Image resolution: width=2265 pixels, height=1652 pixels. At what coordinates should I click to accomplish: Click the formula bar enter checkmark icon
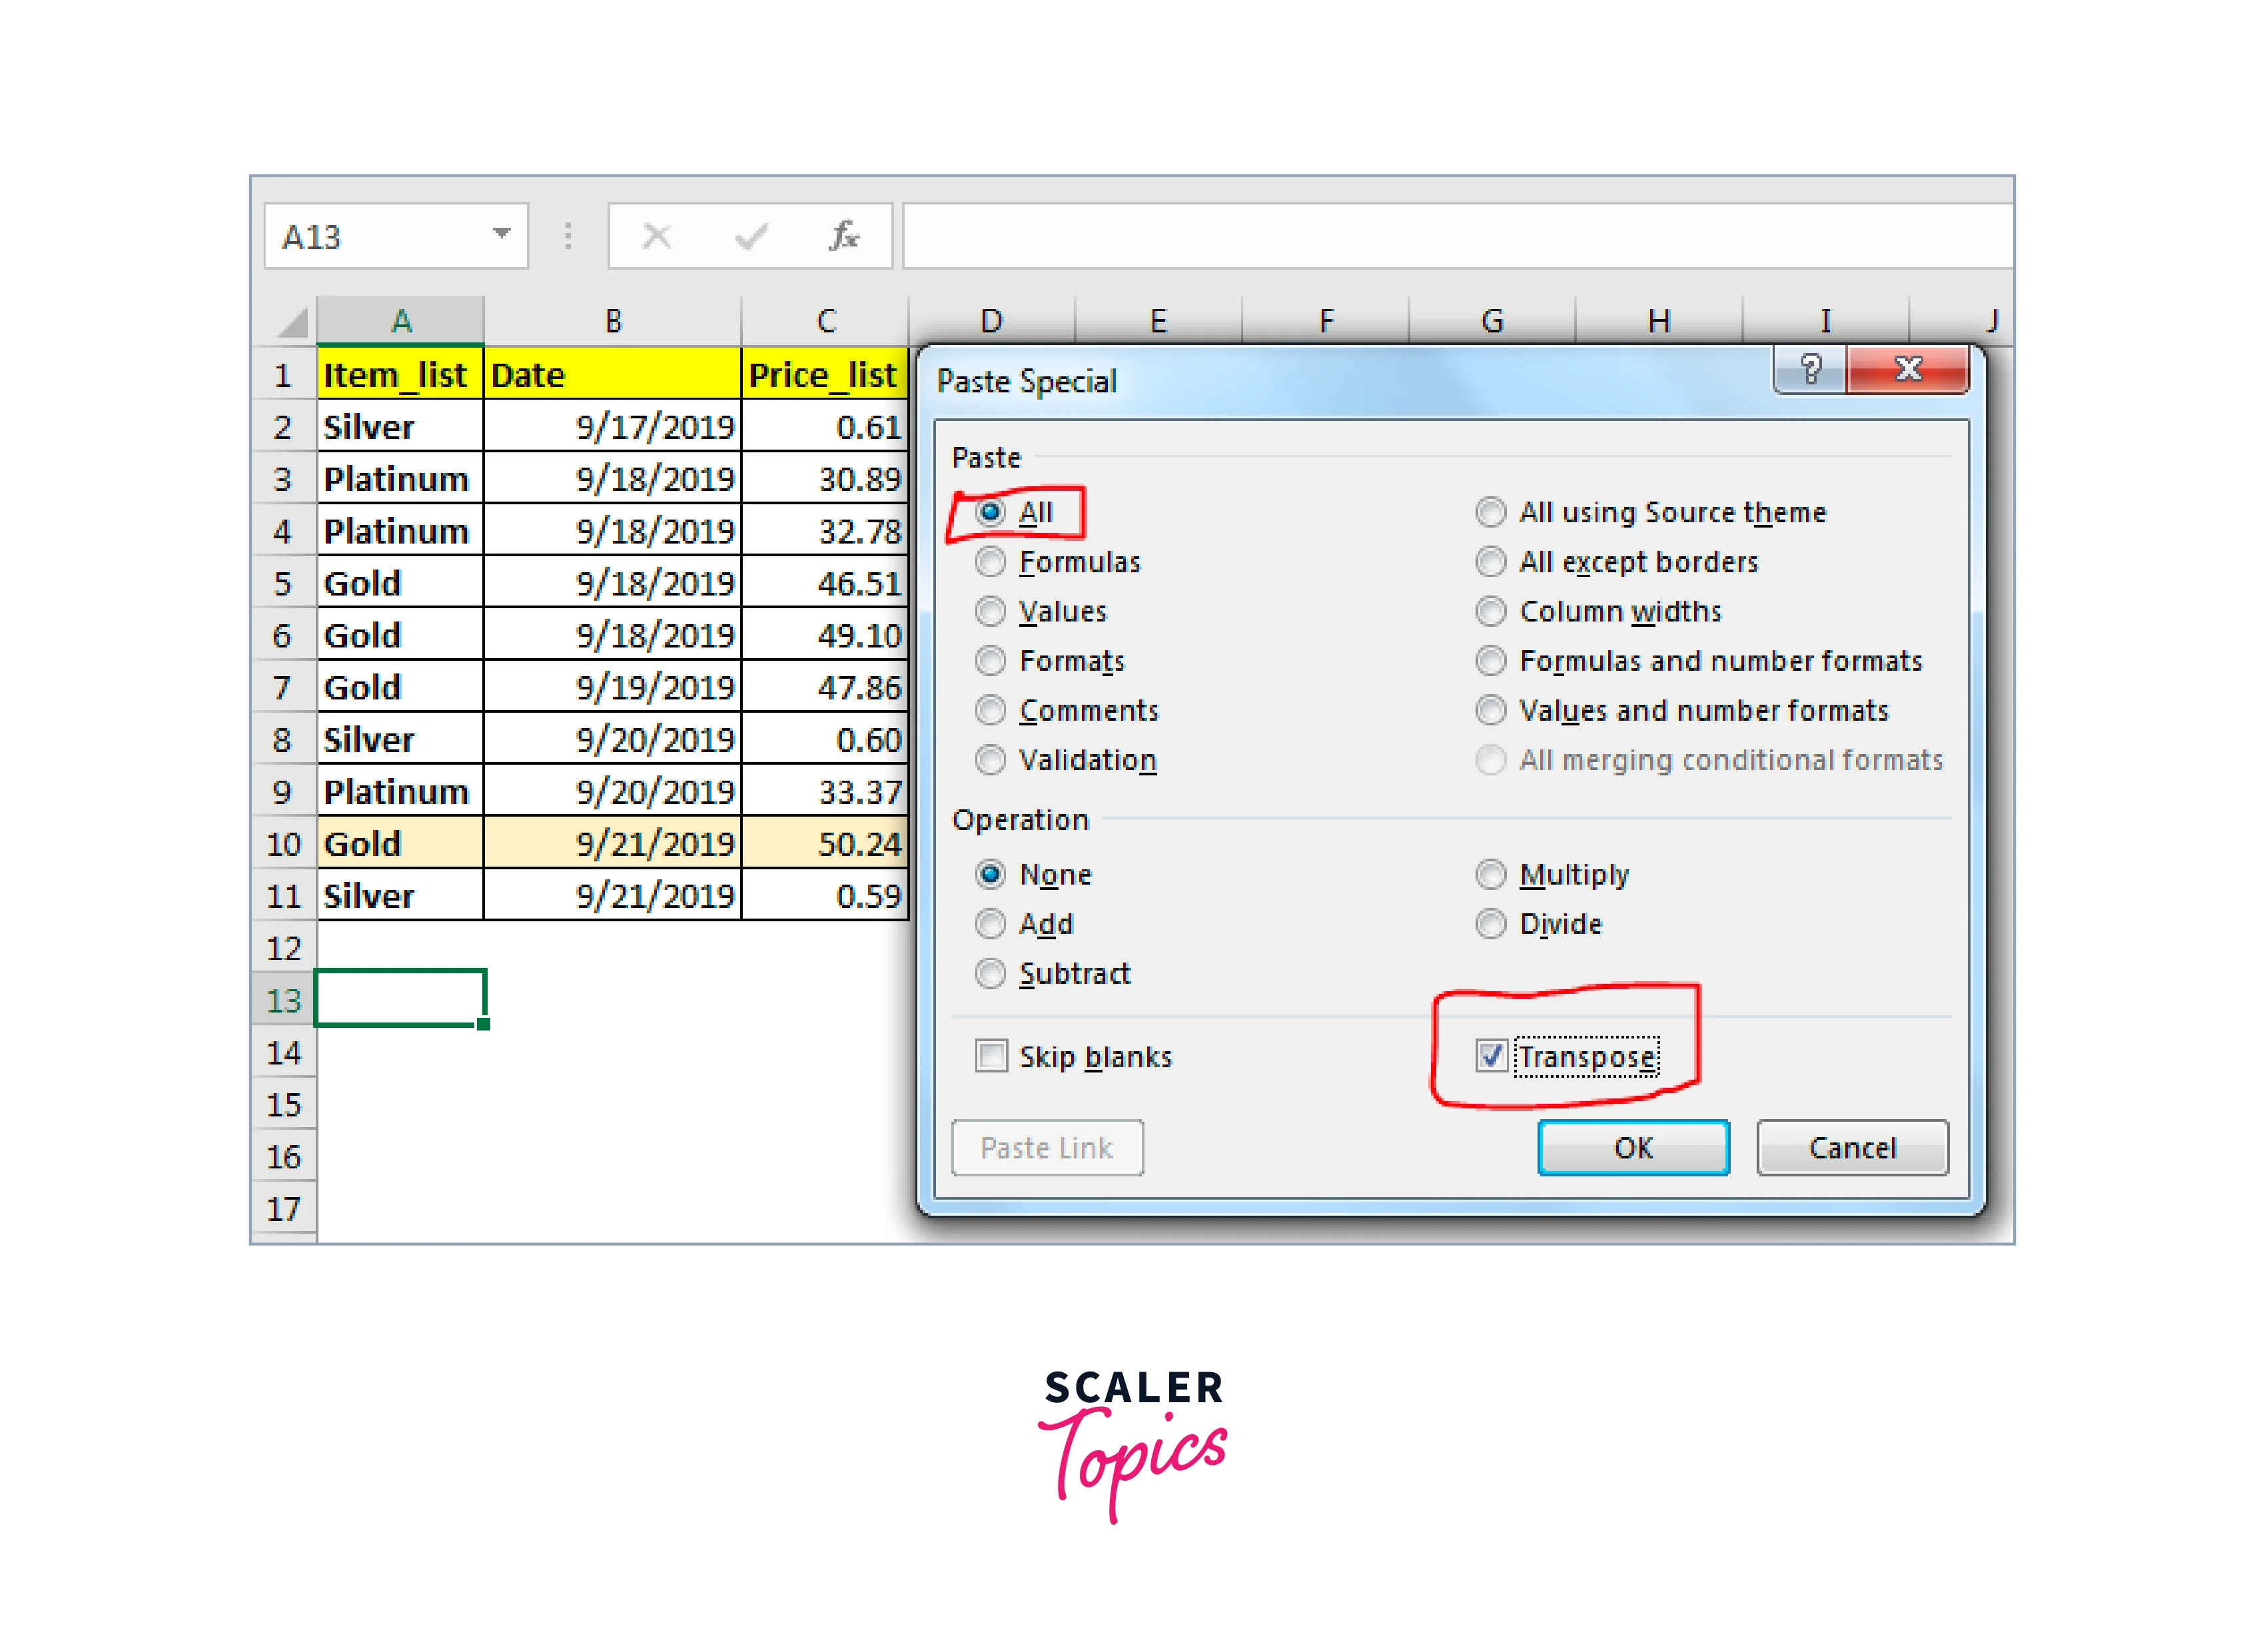(x=750, y=236)
